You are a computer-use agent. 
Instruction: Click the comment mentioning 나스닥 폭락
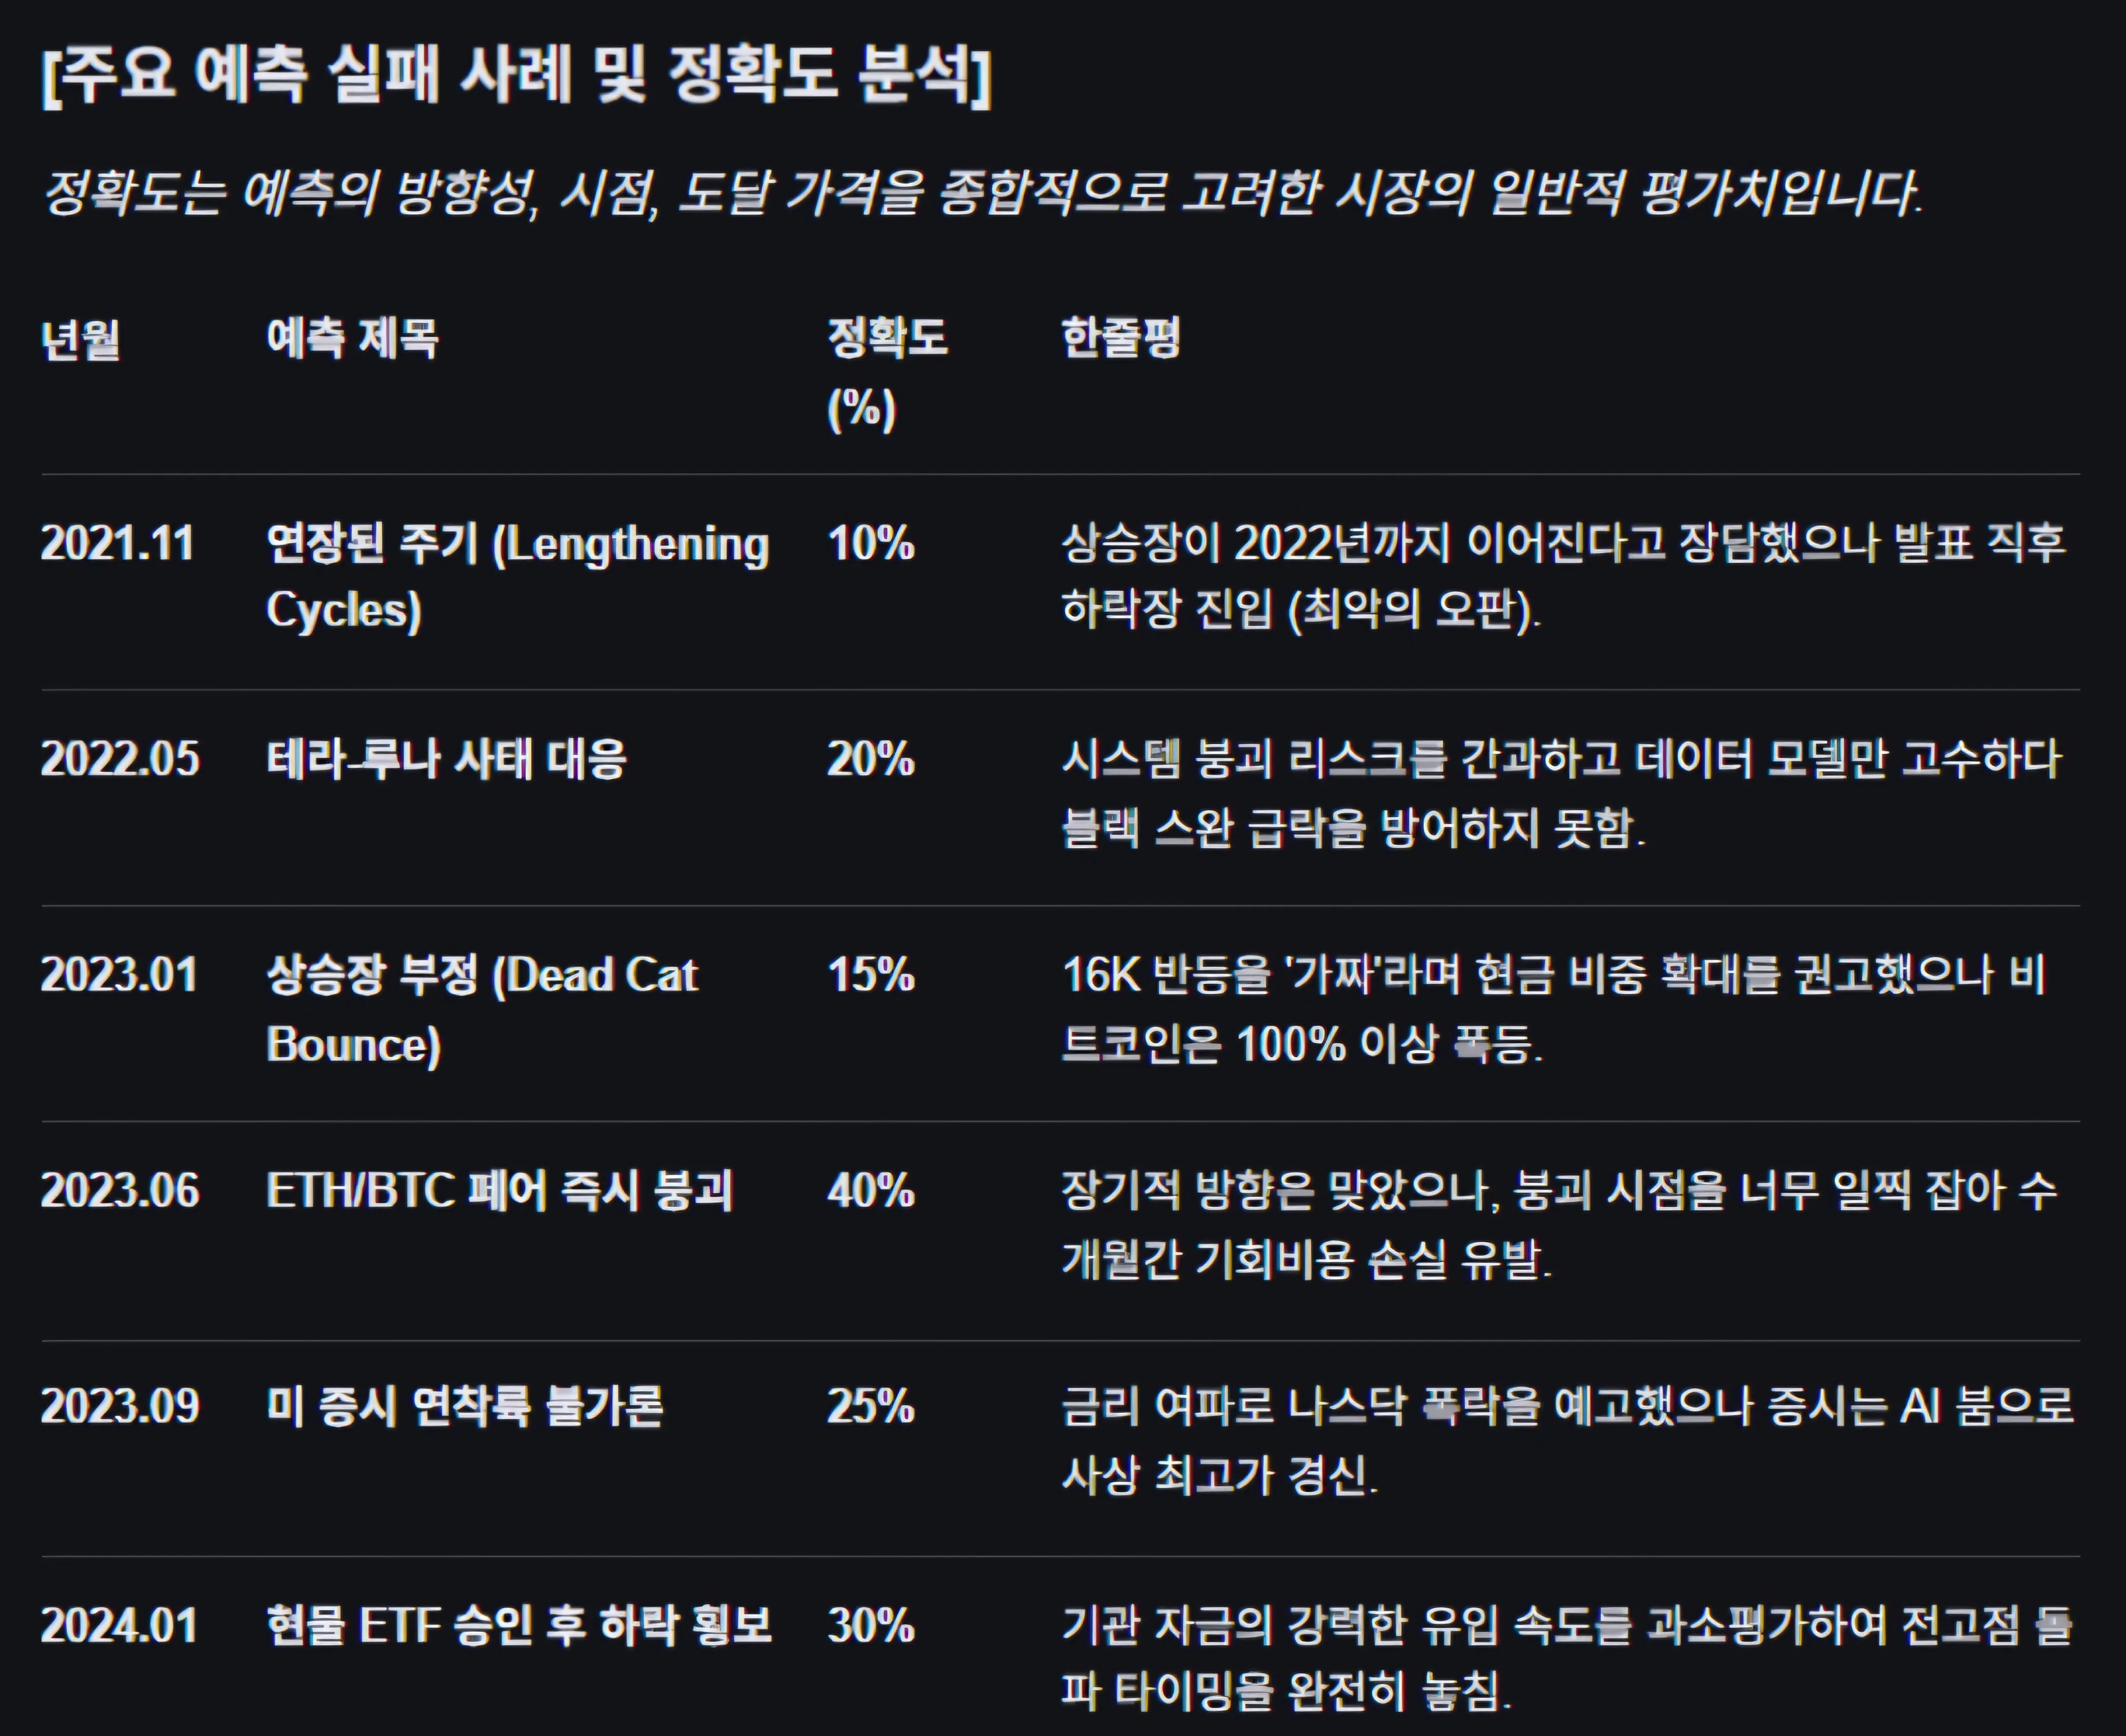[x=1566, y=1440]
